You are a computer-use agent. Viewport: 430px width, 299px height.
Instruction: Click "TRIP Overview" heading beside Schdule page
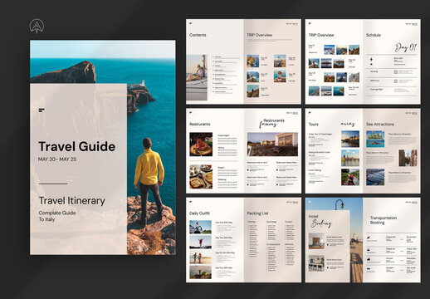pyautogui.click(x=321, y=35)
